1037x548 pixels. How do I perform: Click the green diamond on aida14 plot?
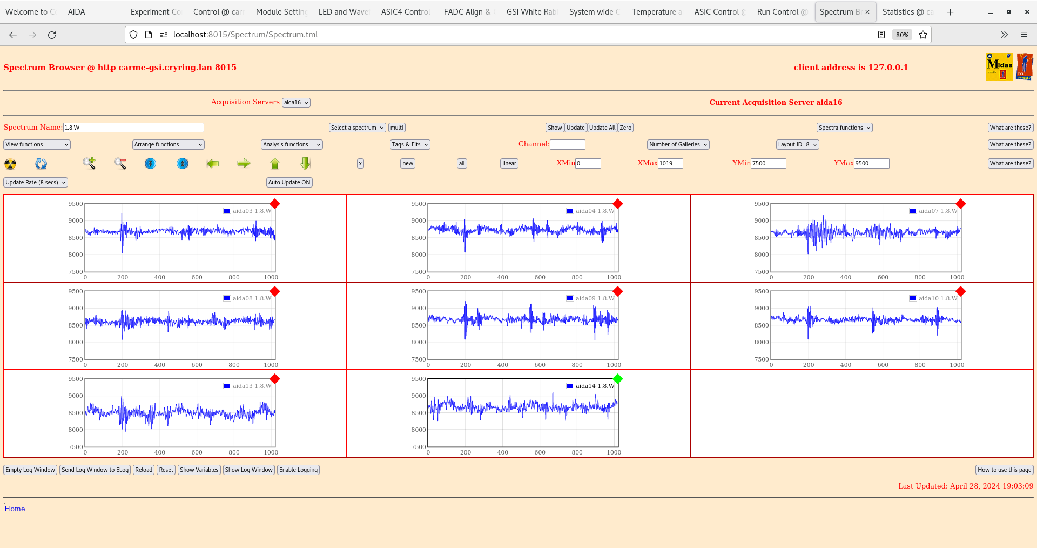(x=618, y=379)
